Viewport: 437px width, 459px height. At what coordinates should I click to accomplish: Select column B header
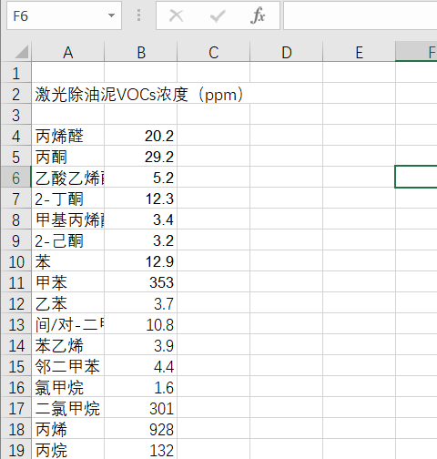(141, 52)
